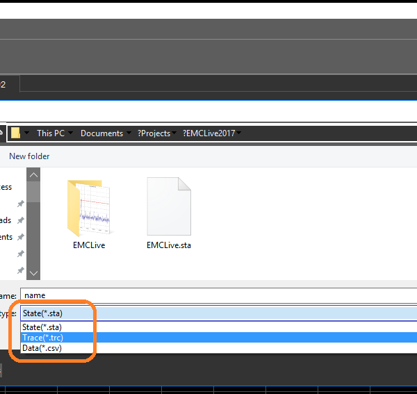Choose Trace(*.trc) from file type list
Viewport: 417px width, 394px height.
(x=42, y=338)
